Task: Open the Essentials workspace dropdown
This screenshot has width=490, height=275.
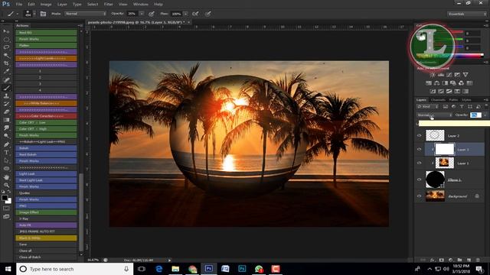Action: pyautogui.click(x=466, y=14)
